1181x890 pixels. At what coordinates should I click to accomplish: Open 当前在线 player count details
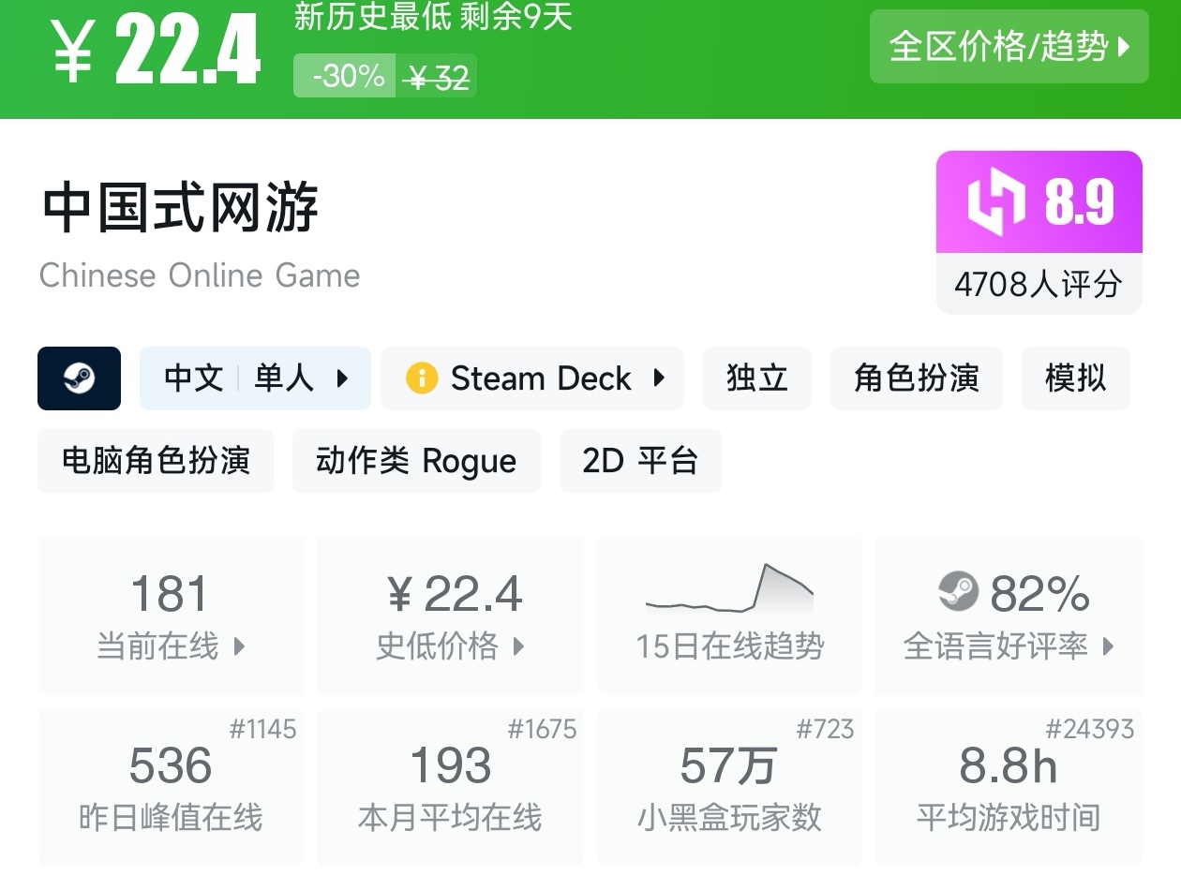(x=171, y=616)
